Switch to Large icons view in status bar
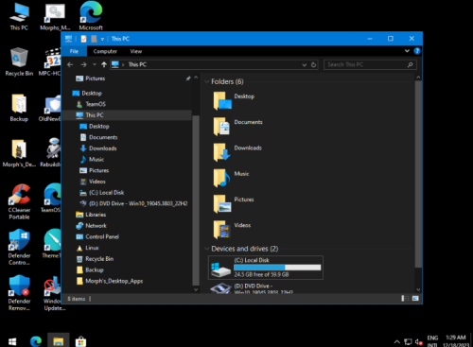 [x=415, y=298]
